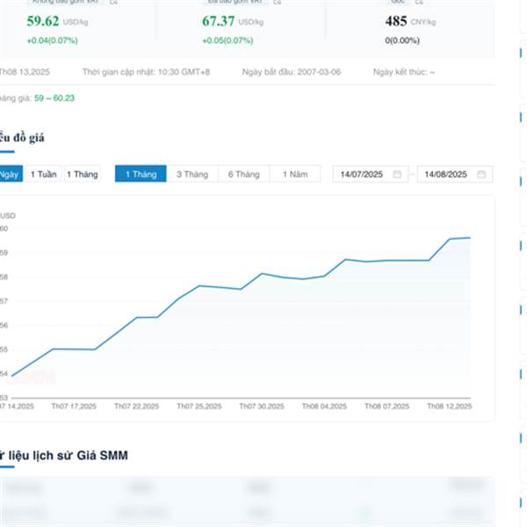Select the highlighted 1 Tháng range tab

(141, 174)
